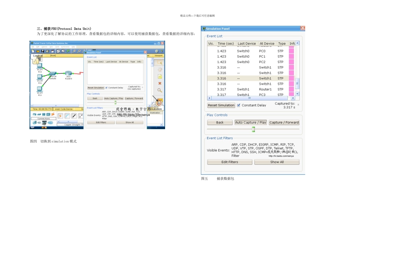The width and height of the screenshot is (395, 279).
Task: Click the event list horizontal scrollbar left arrow
Action: [x=209, y=98]
